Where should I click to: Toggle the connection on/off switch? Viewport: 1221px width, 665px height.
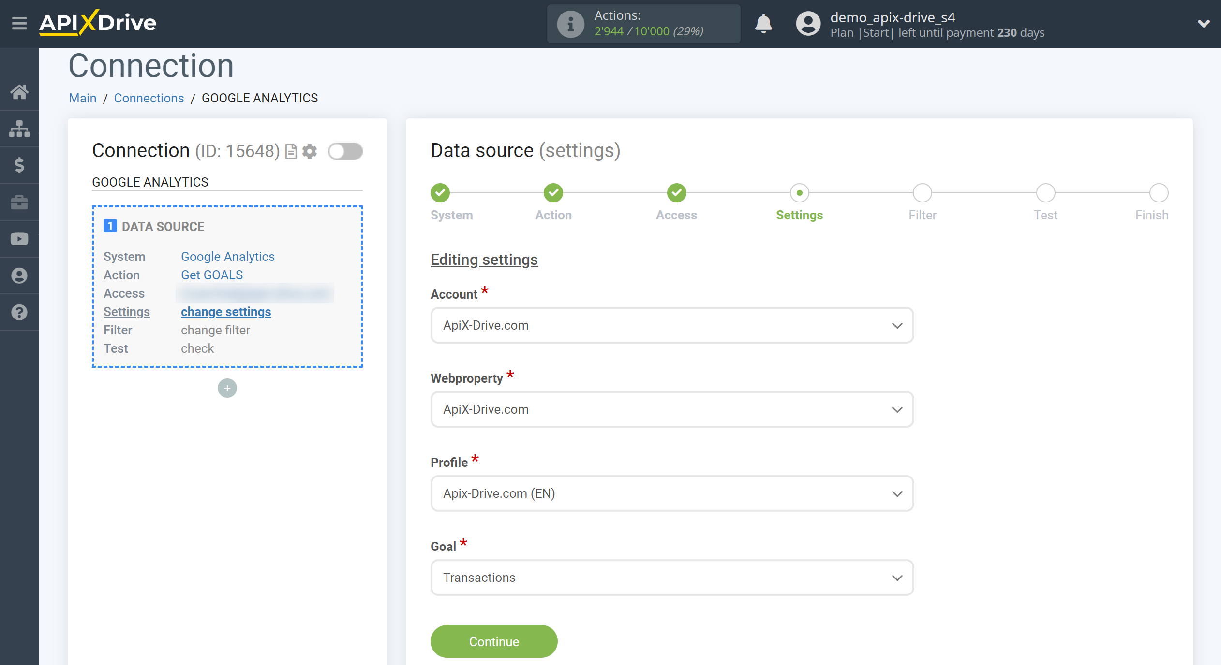coord(345,151)
